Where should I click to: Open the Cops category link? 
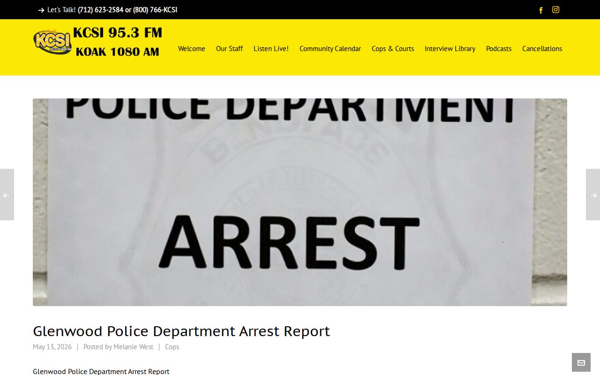click(x=172, y=347)
